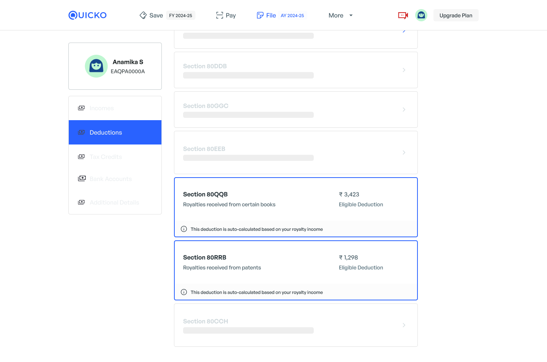The height and width of the screenshot is (362, 547).
Task: Expand the Section 80EEB card chevron
Action: pos(404,152)
